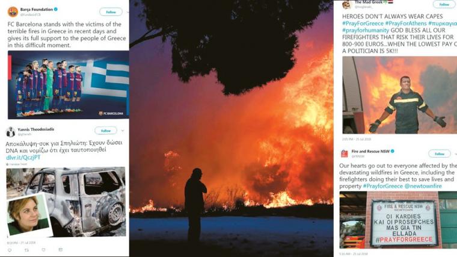Click Barça Foundation's verified badge

[56, 10]
